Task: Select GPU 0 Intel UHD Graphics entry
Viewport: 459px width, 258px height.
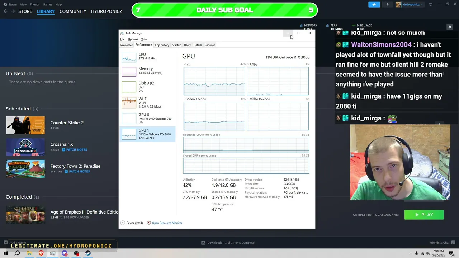Action: click(147, 118)
